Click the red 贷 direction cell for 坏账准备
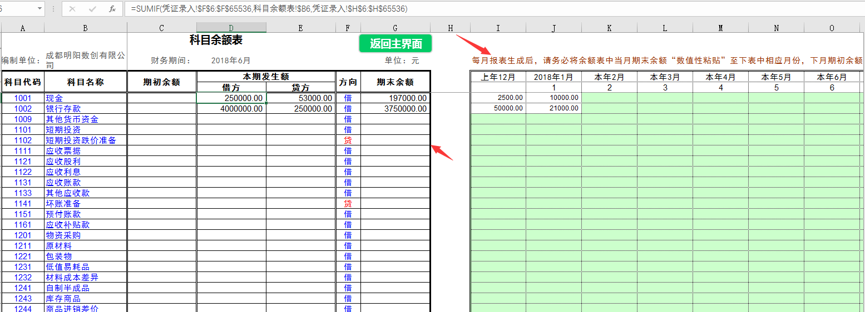The width and height of the screenshot is (865, 312). [x=348, y=204]
